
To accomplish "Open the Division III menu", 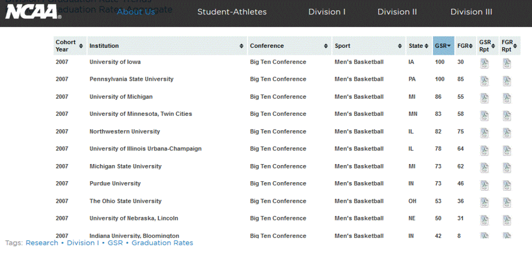I will [471, 12].
